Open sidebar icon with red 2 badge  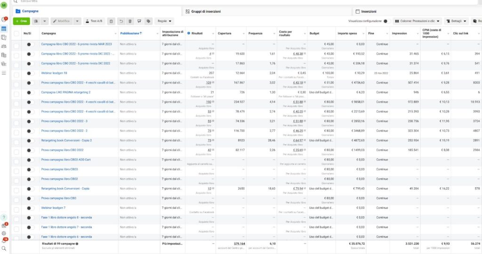coord(4,225)
